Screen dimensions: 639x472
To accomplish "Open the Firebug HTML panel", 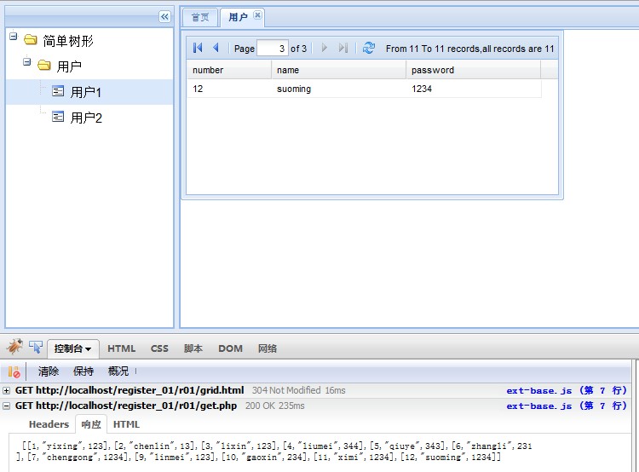I will point(122,349).
